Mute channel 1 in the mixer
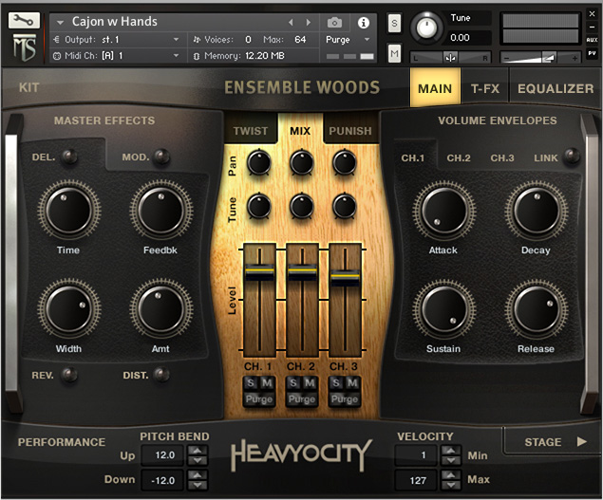Image resolution: width=603 pixels, height=500 pixels. (x=267, y=382)
